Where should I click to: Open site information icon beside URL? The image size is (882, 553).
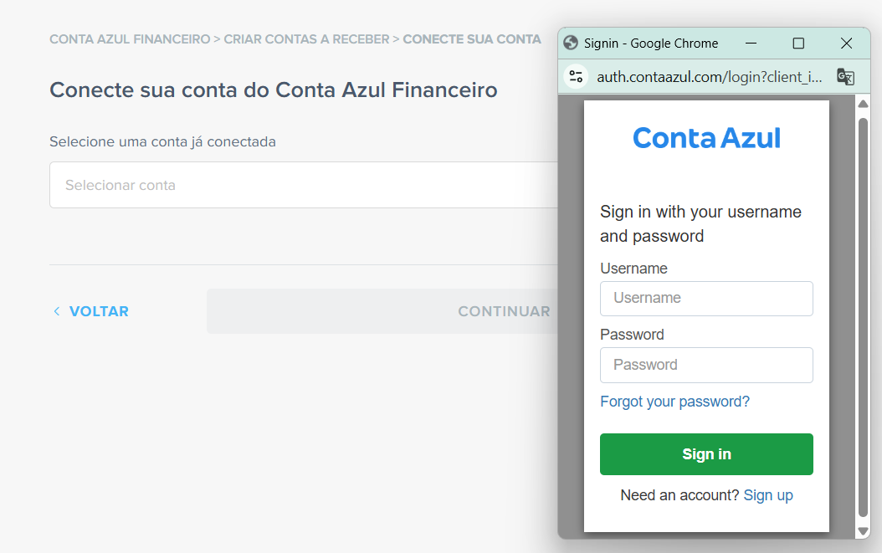[576, 76]
